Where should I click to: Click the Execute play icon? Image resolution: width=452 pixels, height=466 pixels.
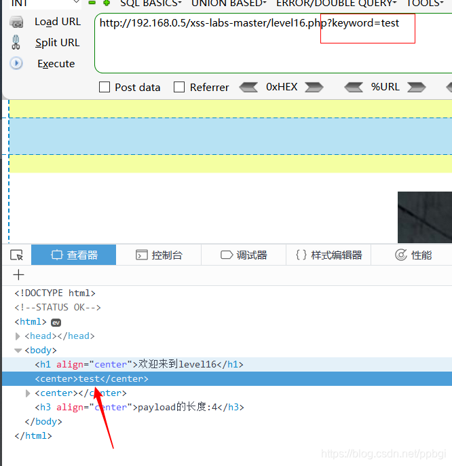pyautogui.click(x=16, y=63)
